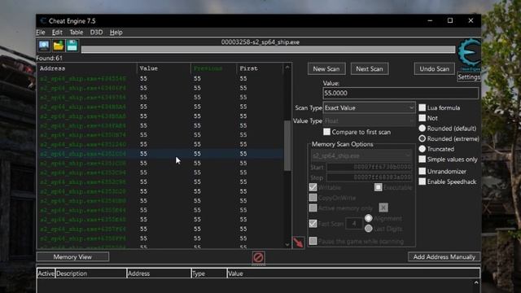This screenshot has height=293, width=521.
Task: Click the save floppy disk icon
Action: click(x=72, y=46)
